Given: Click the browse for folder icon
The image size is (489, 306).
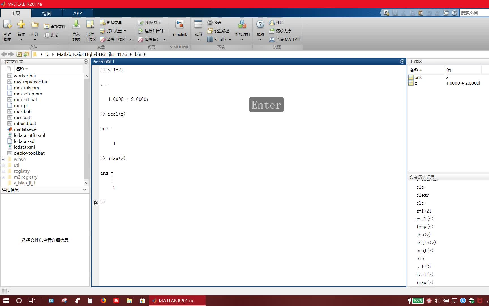Looking at the screenshot, I should pos(27,54).
